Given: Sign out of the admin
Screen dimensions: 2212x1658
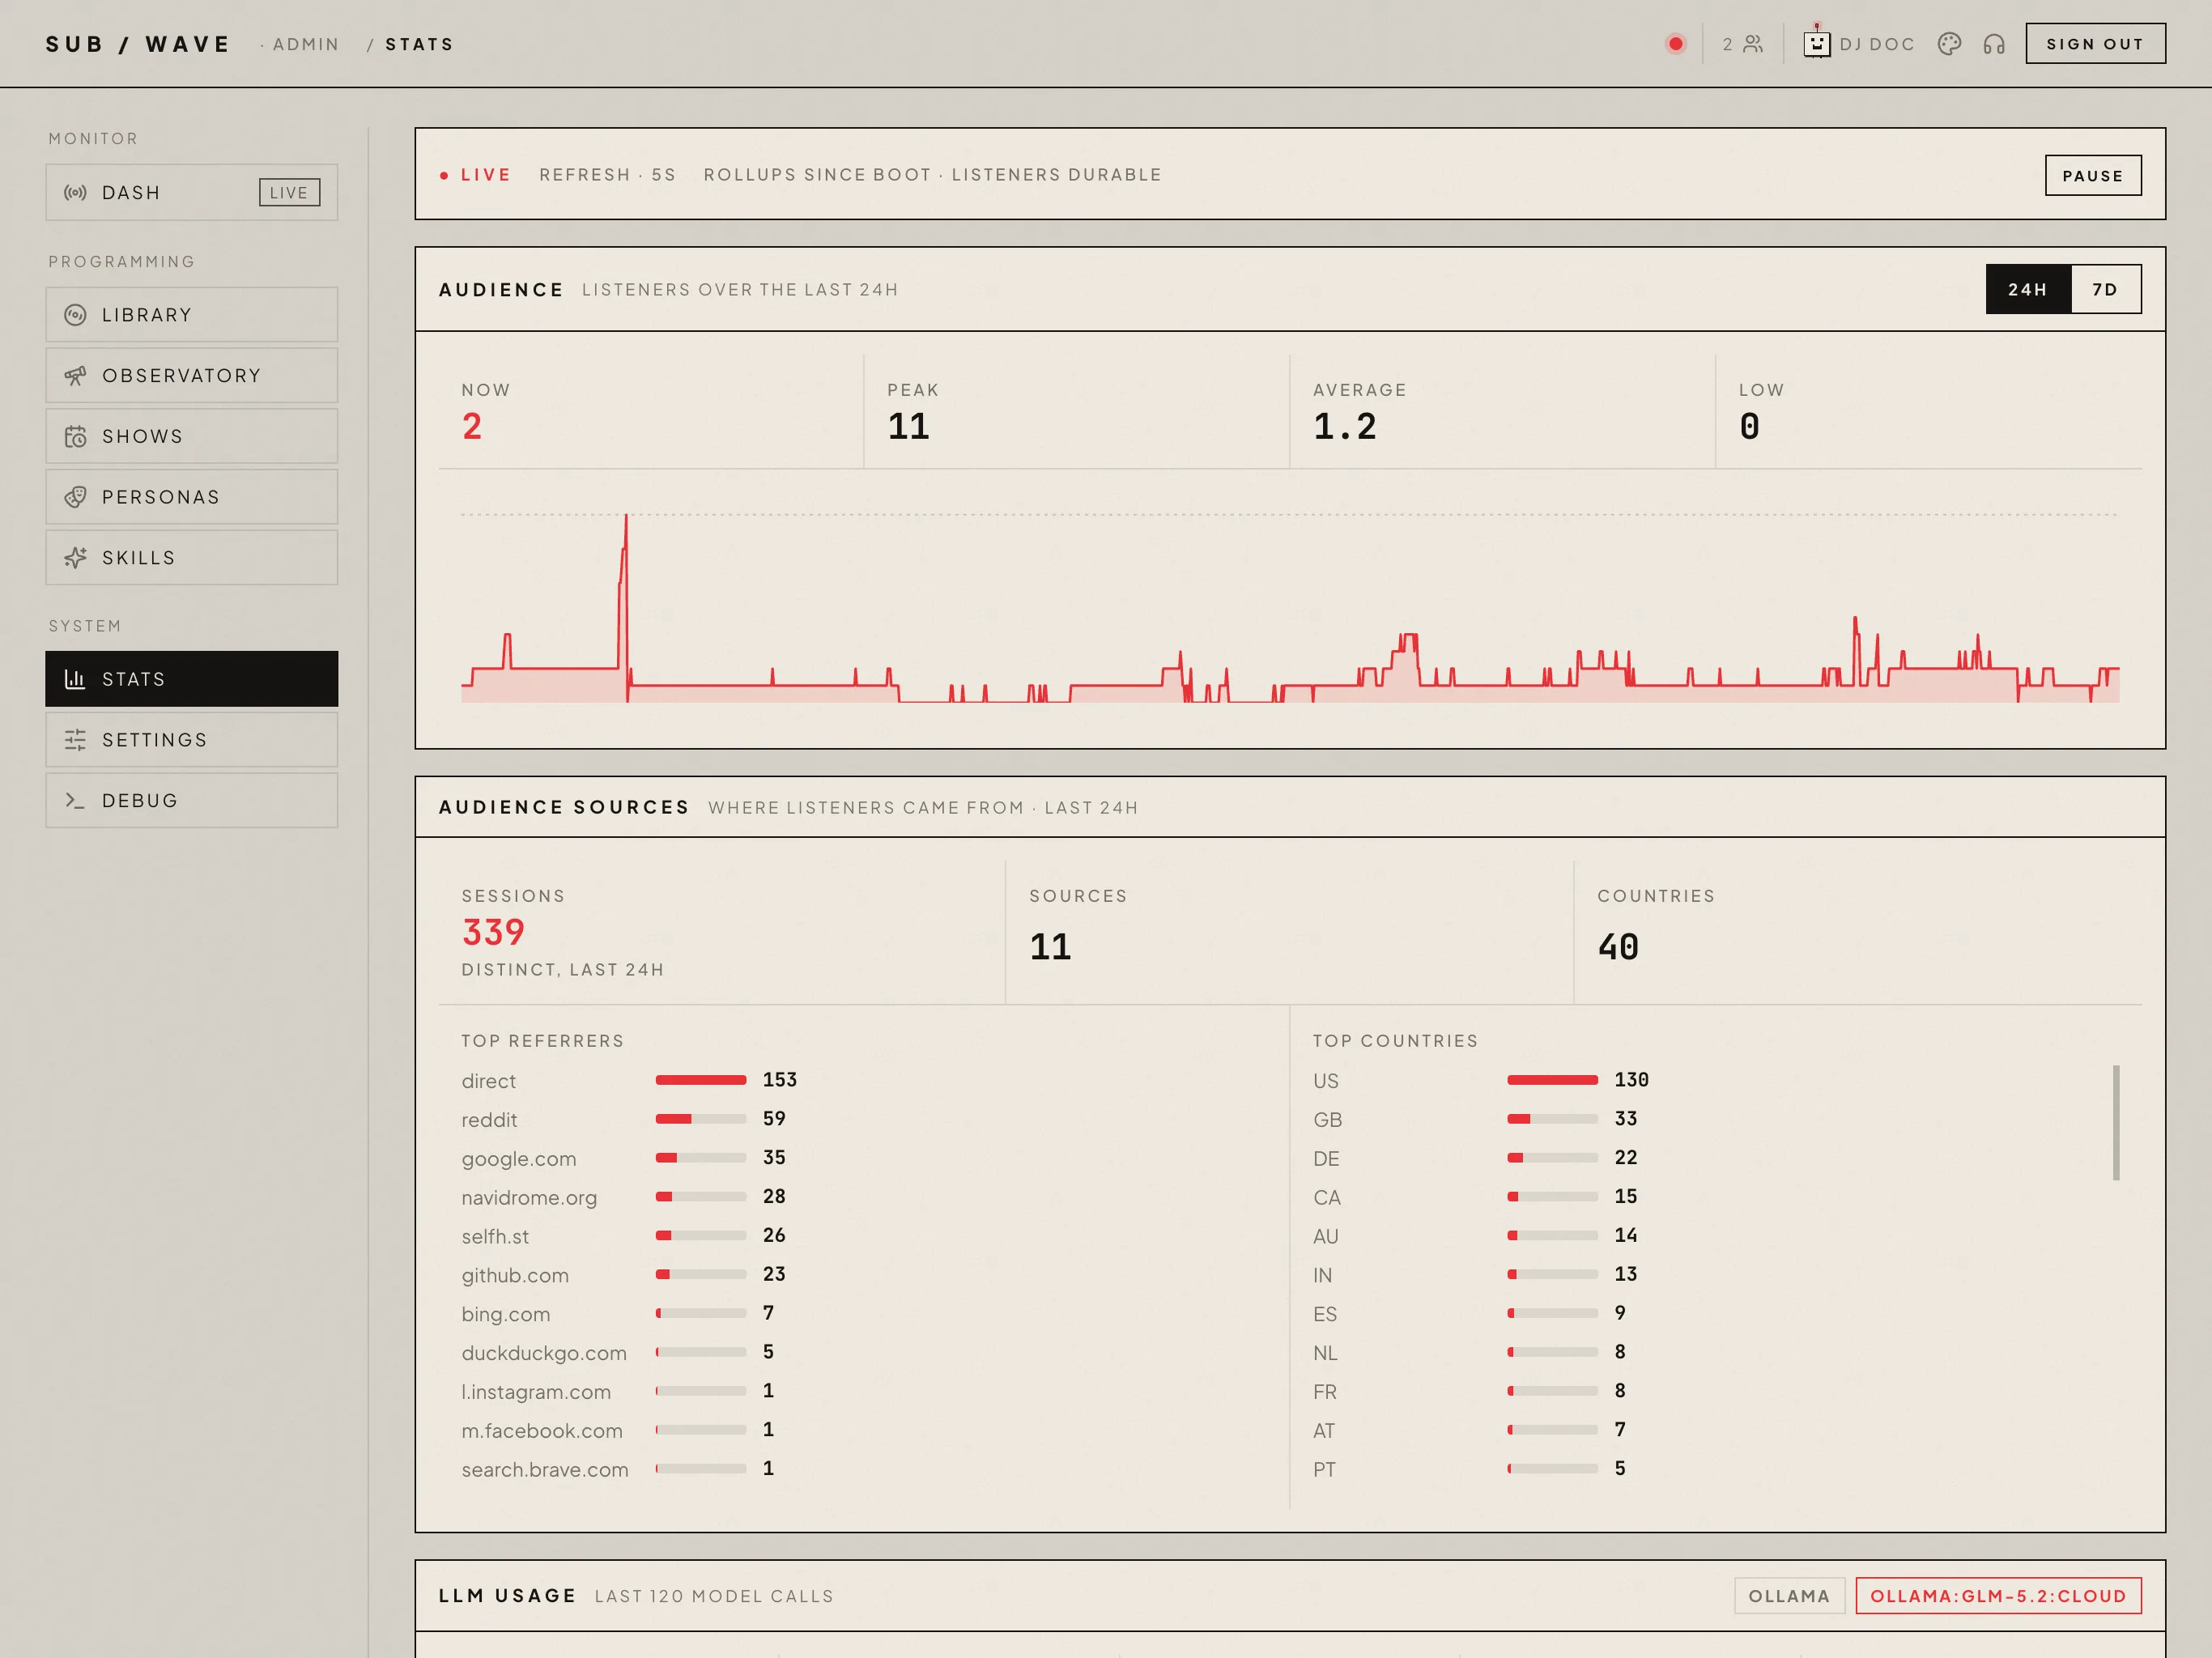Looking at the screenshot, I should click(x=2096, y=44).
